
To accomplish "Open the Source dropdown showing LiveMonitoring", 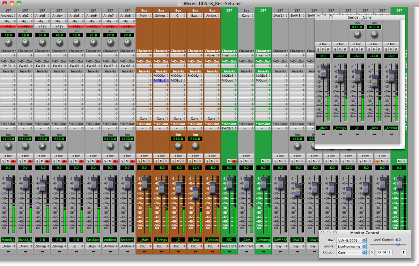I will click(x=352, y=246).
